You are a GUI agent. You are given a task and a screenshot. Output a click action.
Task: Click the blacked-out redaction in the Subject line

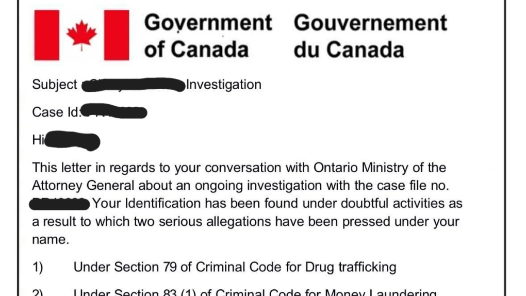pos(133,85)
